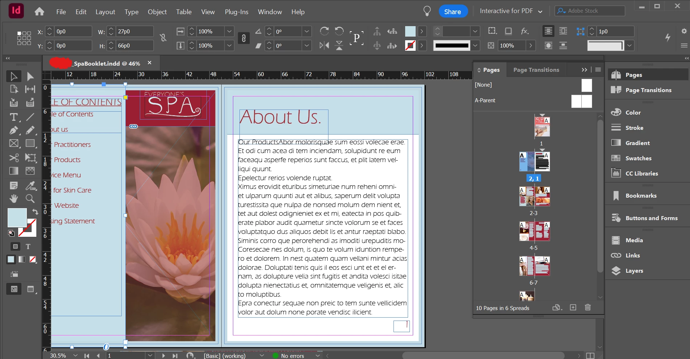Open the stroke style dropdown
The width and height of the screenshot is (690, 359).
475,46
